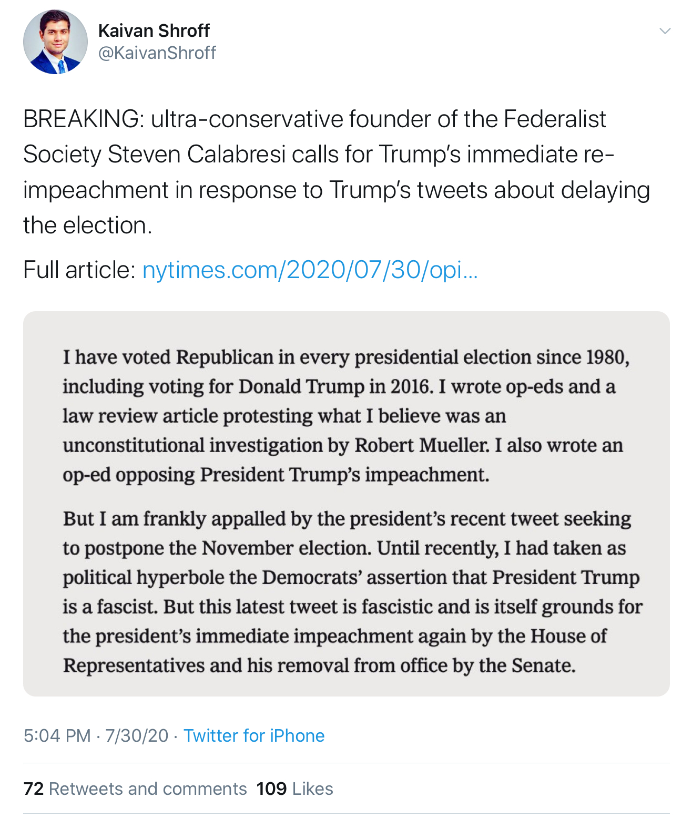Click the Kaivan Shroff display name
Screen dimensions: 692x819
154,31
